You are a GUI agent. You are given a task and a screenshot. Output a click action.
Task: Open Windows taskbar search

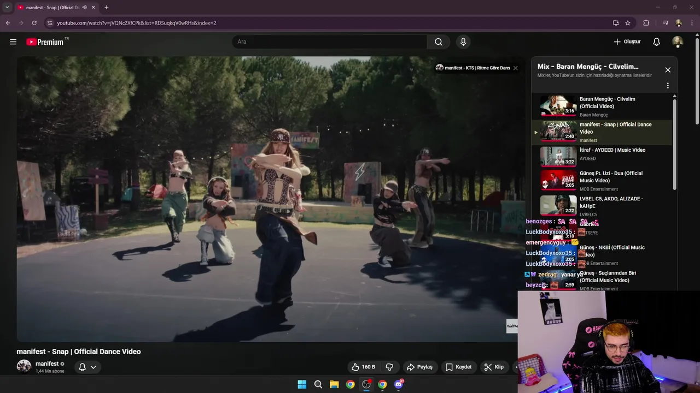pyautogui.click(x=318, y=384)
